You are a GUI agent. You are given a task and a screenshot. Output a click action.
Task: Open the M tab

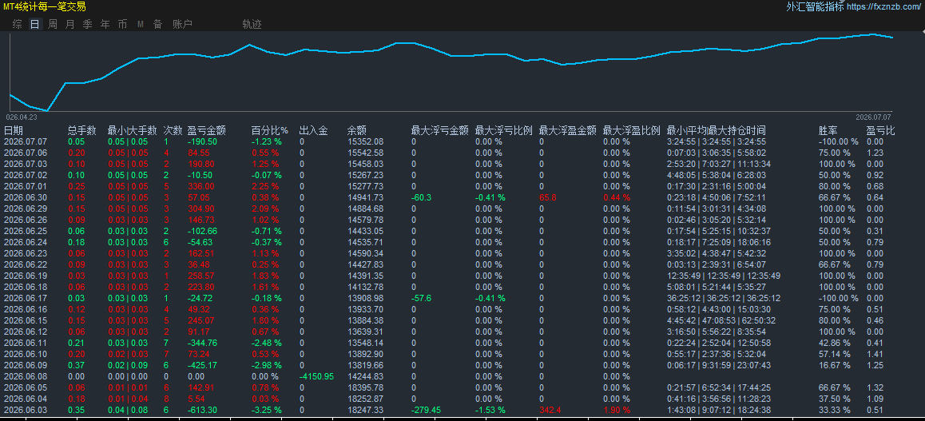[141, 24]
